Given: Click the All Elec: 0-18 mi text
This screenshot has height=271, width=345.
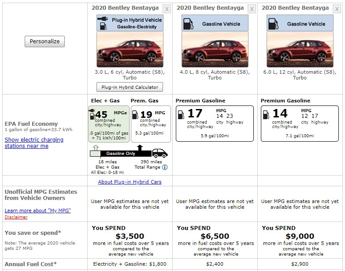Looking at the screenshot, I should [x=108, y=173].
